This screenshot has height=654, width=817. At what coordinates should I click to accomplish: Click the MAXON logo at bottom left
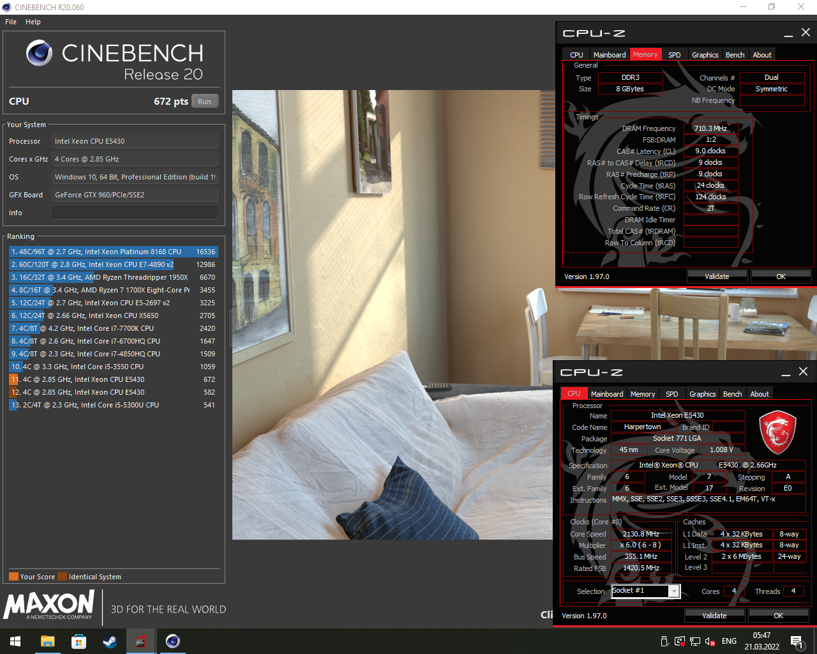pos(49,605)
